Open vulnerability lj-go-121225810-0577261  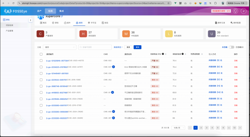point(57,61)
